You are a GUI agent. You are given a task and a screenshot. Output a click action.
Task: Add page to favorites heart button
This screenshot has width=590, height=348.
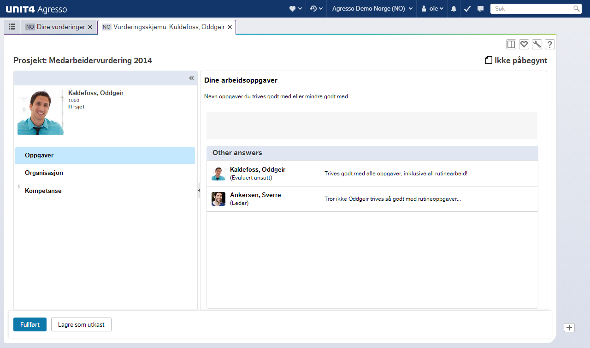pos(524,44)
